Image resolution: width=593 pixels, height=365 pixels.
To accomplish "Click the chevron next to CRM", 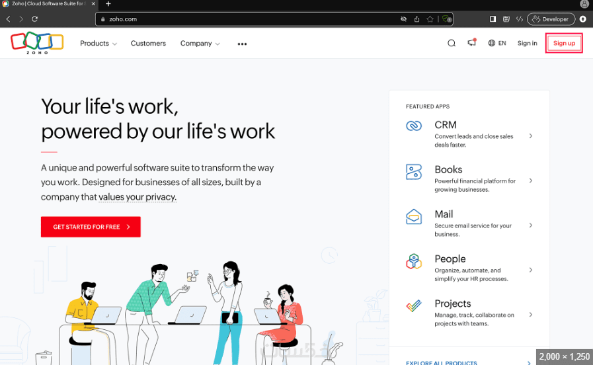I will pos(531,136).
